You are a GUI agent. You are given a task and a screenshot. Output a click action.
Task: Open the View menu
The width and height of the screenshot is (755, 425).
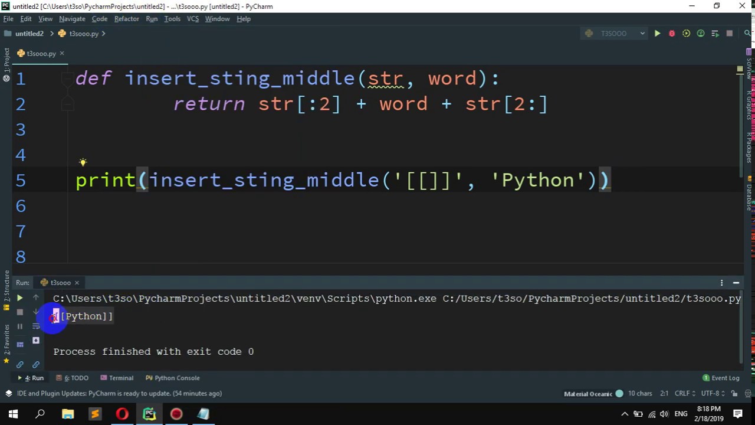coord(45,19)
